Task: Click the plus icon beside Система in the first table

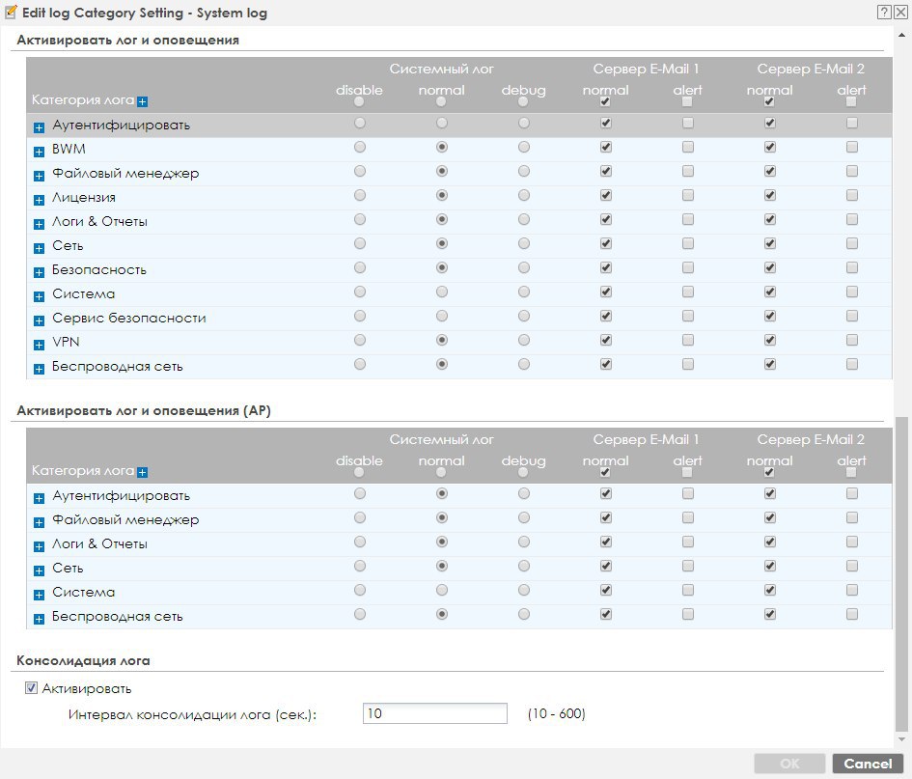Action: [39, 296]
